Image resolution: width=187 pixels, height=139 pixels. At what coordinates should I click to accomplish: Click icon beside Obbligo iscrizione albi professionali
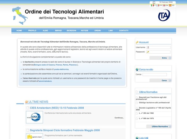coord(137,103)
